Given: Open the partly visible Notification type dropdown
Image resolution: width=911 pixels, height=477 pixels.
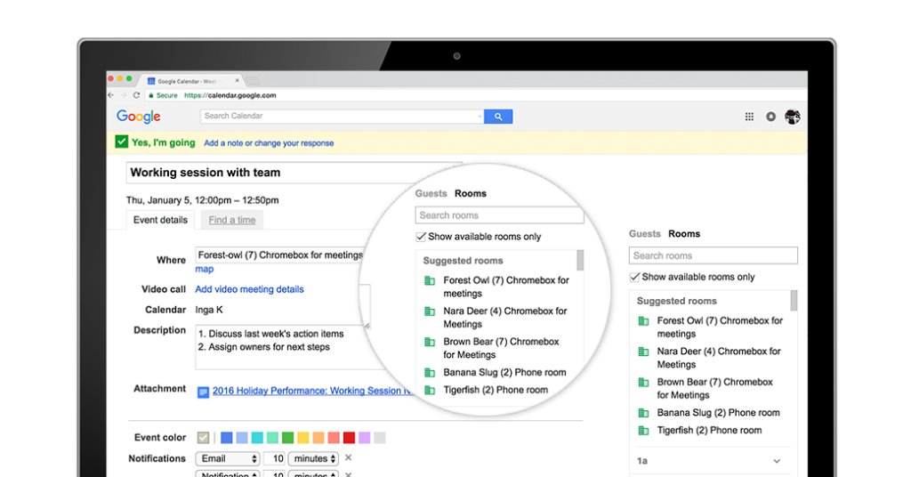Looking at the screenshot, I should (x=227, y=474).
